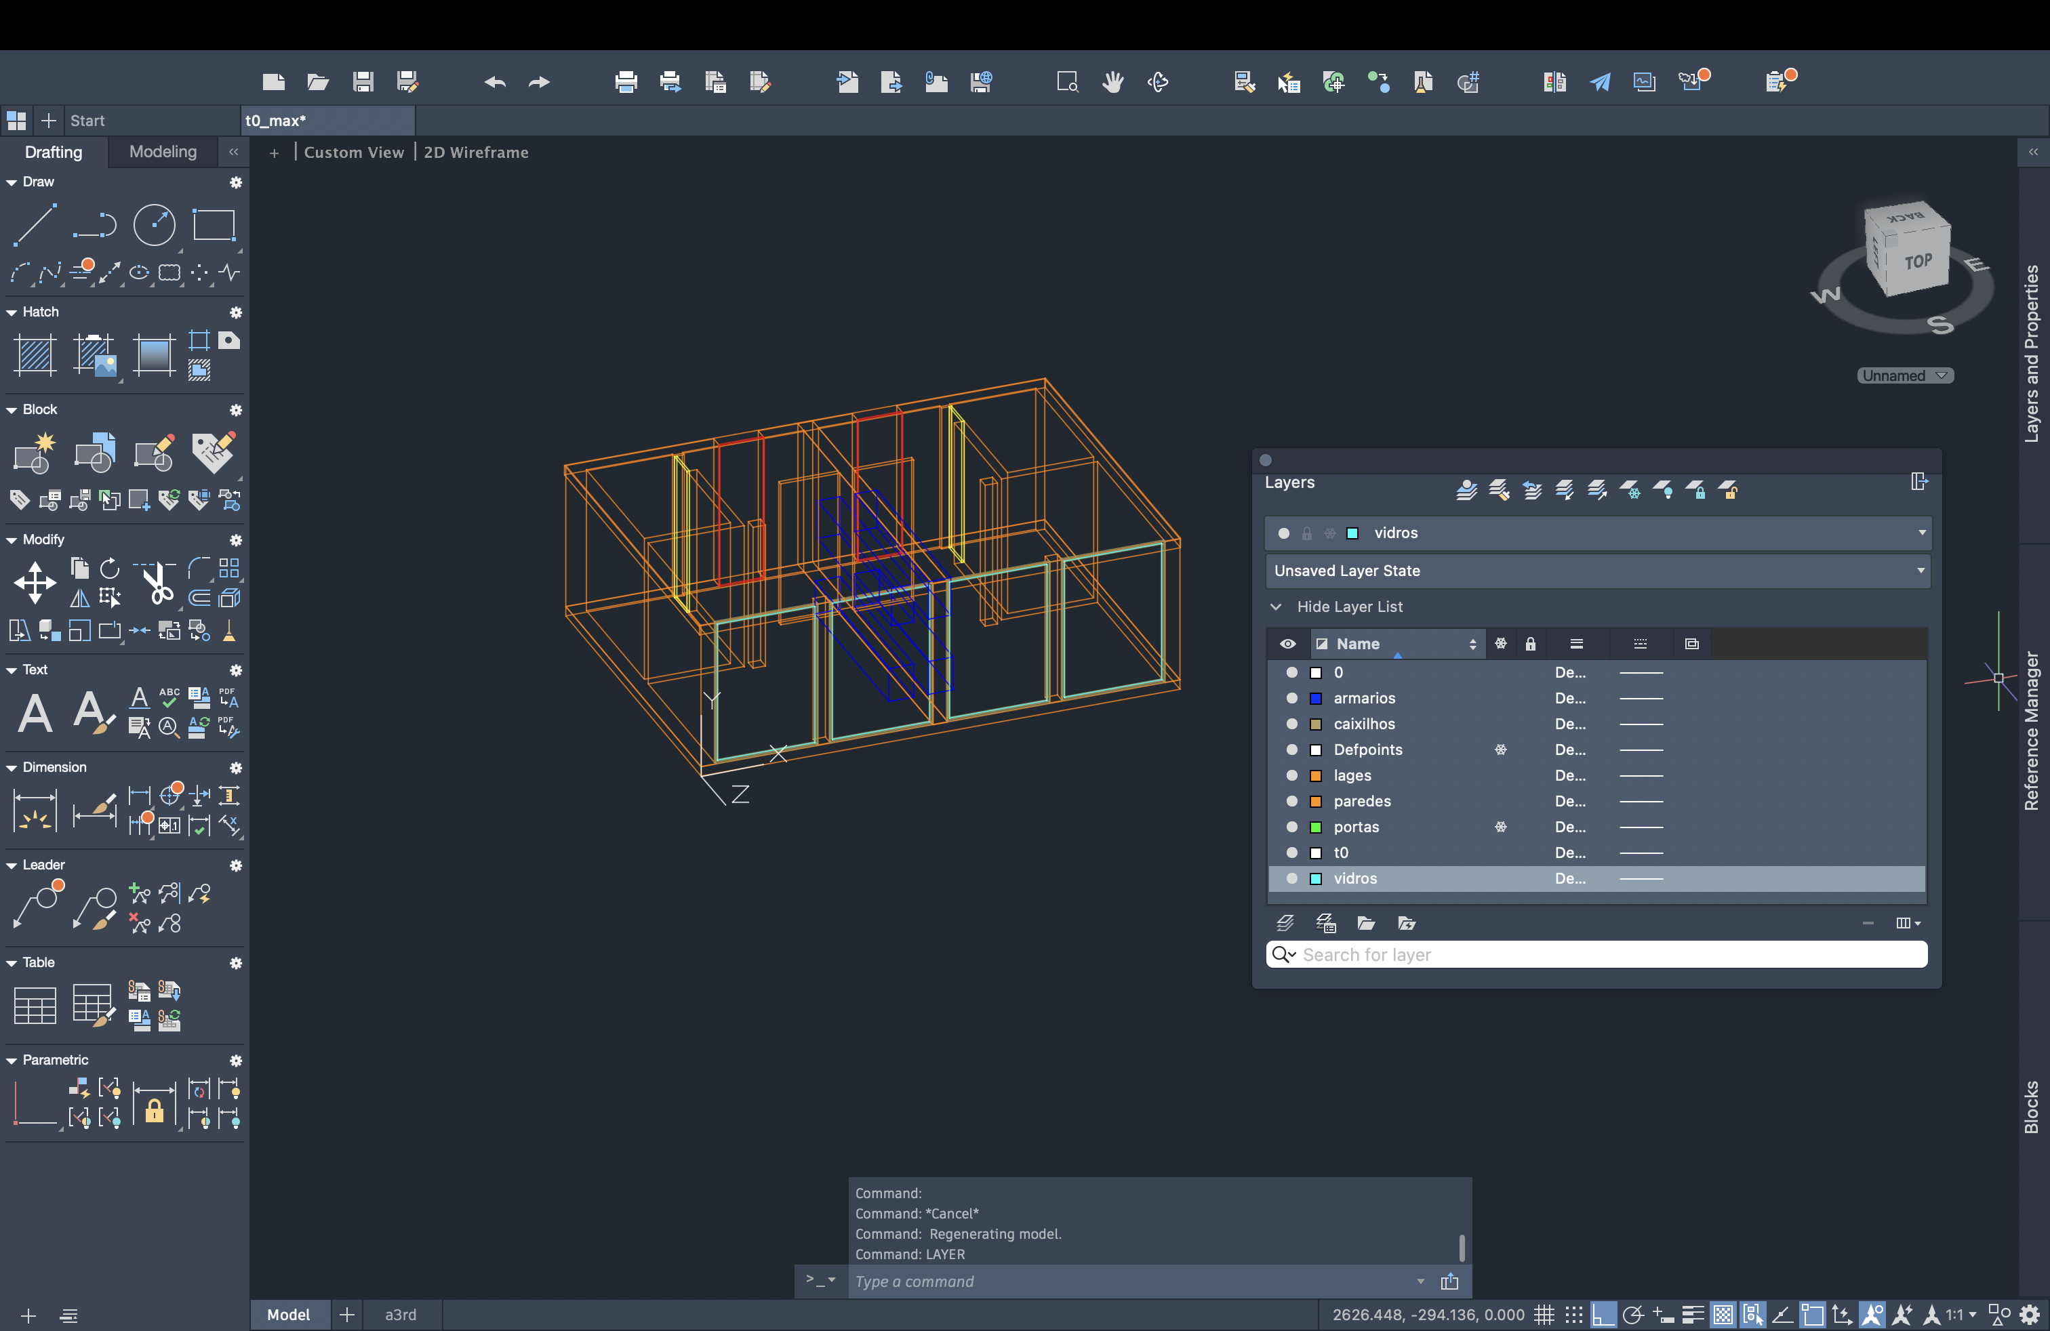Open the current layer vidros dropdown
This screenshot has height=1331, width=2050.
[x=1922, y=533]
